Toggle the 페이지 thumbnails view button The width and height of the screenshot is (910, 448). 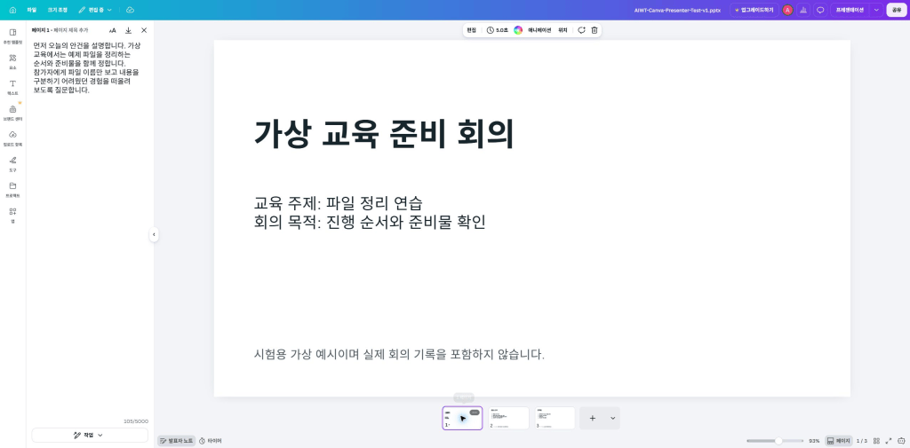(x=838, y=441)
